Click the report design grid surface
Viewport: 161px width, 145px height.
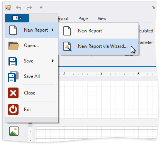click(108, 100)
